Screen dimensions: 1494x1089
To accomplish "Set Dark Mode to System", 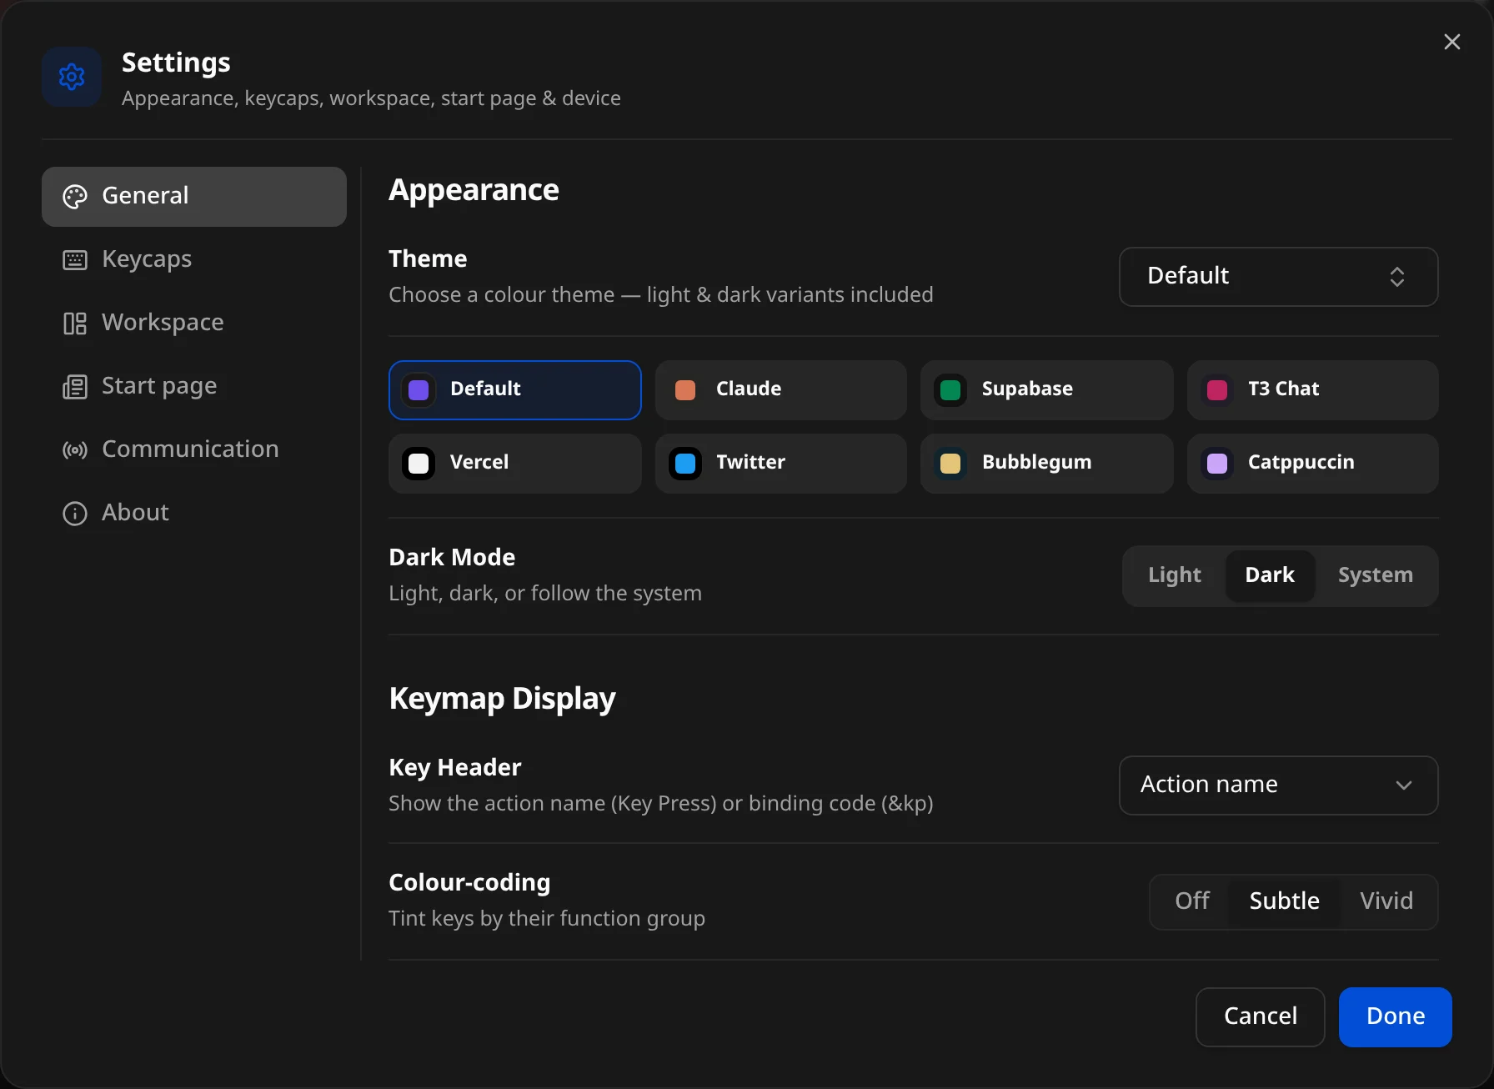I will (x=1376, y=575).
